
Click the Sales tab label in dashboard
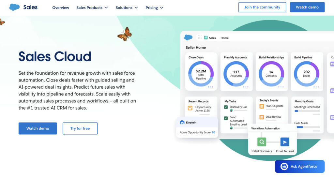(x=212, y=38)
